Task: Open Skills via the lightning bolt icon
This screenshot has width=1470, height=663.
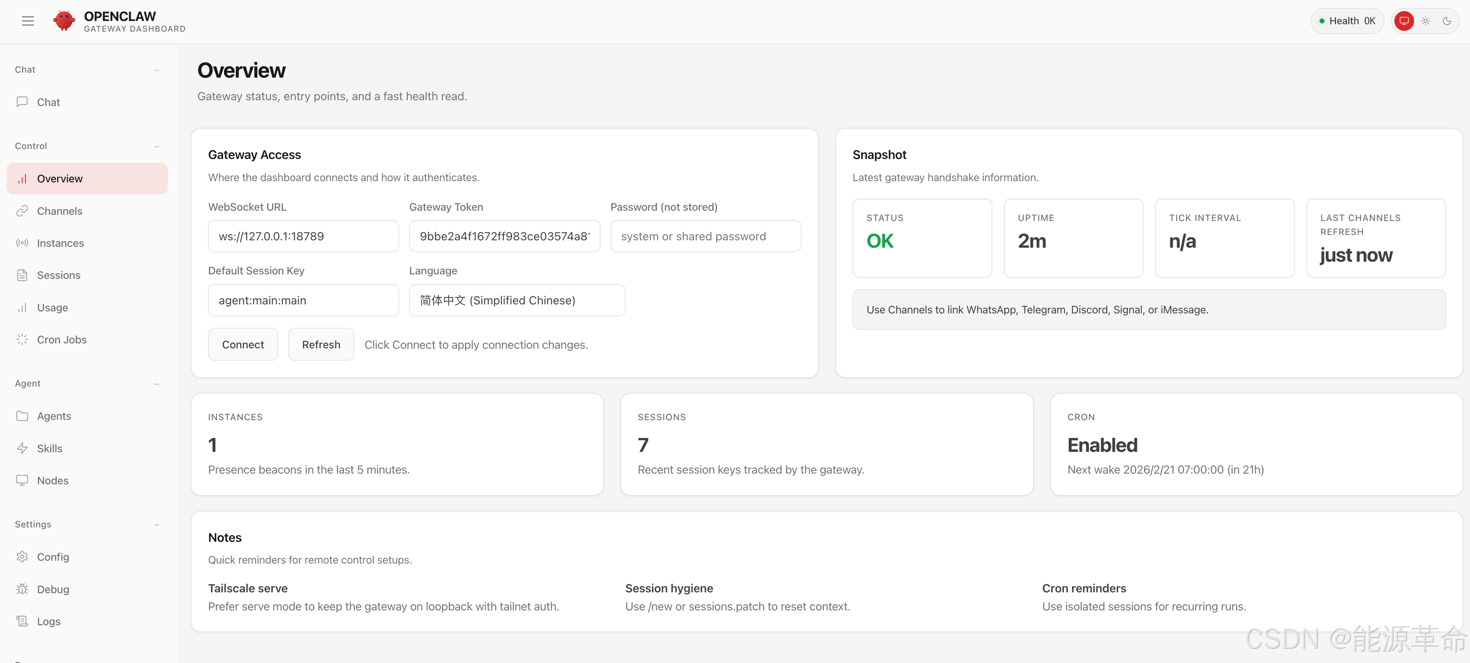Action: 22,448
